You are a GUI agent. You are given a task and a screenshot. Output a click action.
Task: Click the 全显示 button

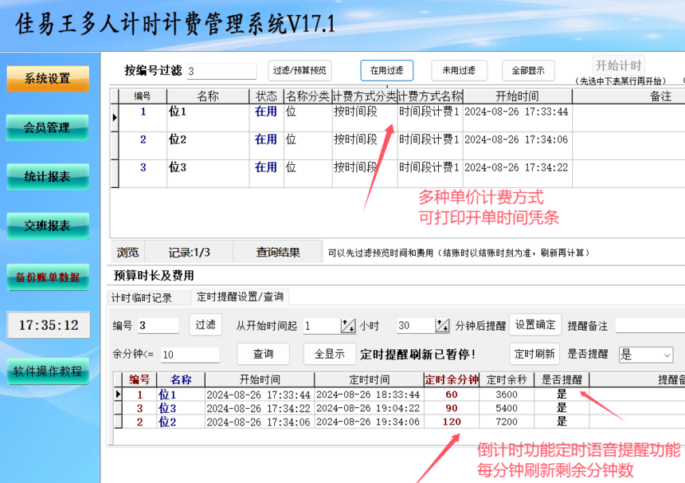pyautogui.click(x=330, y=354)
